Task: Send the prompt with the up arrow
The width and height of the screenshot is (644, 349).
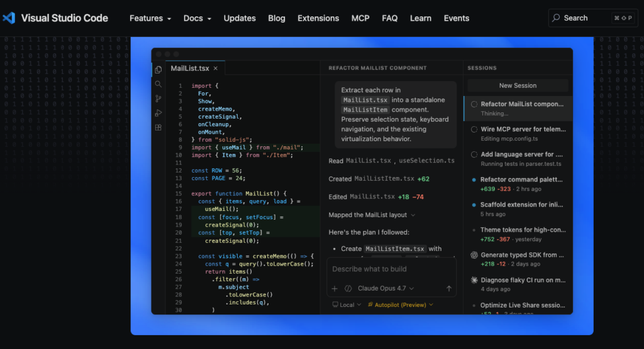Action: click(x=449, y=289)
